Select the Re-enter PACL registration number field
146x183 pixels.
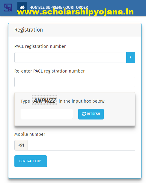tap(75, 82)
